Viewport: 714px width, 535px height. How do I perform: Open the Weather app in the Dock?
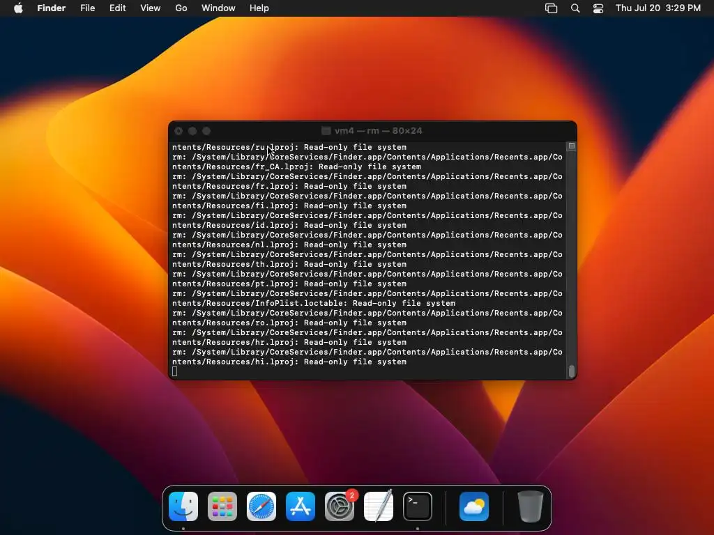pos(474,506)
